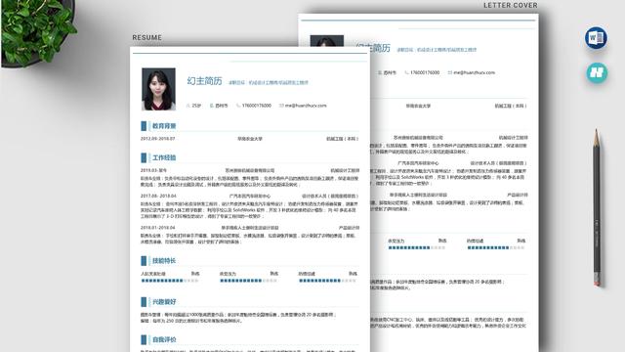Select the portrait photo on front resume
The height and width of the screenshot is (352, 625).
[x=158, y=89]
